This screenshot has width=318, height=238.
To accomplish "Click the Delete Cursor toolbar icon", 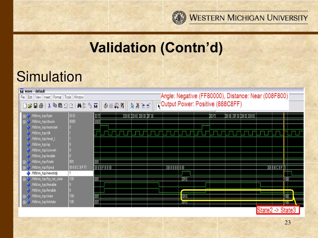I will (137, 106).
